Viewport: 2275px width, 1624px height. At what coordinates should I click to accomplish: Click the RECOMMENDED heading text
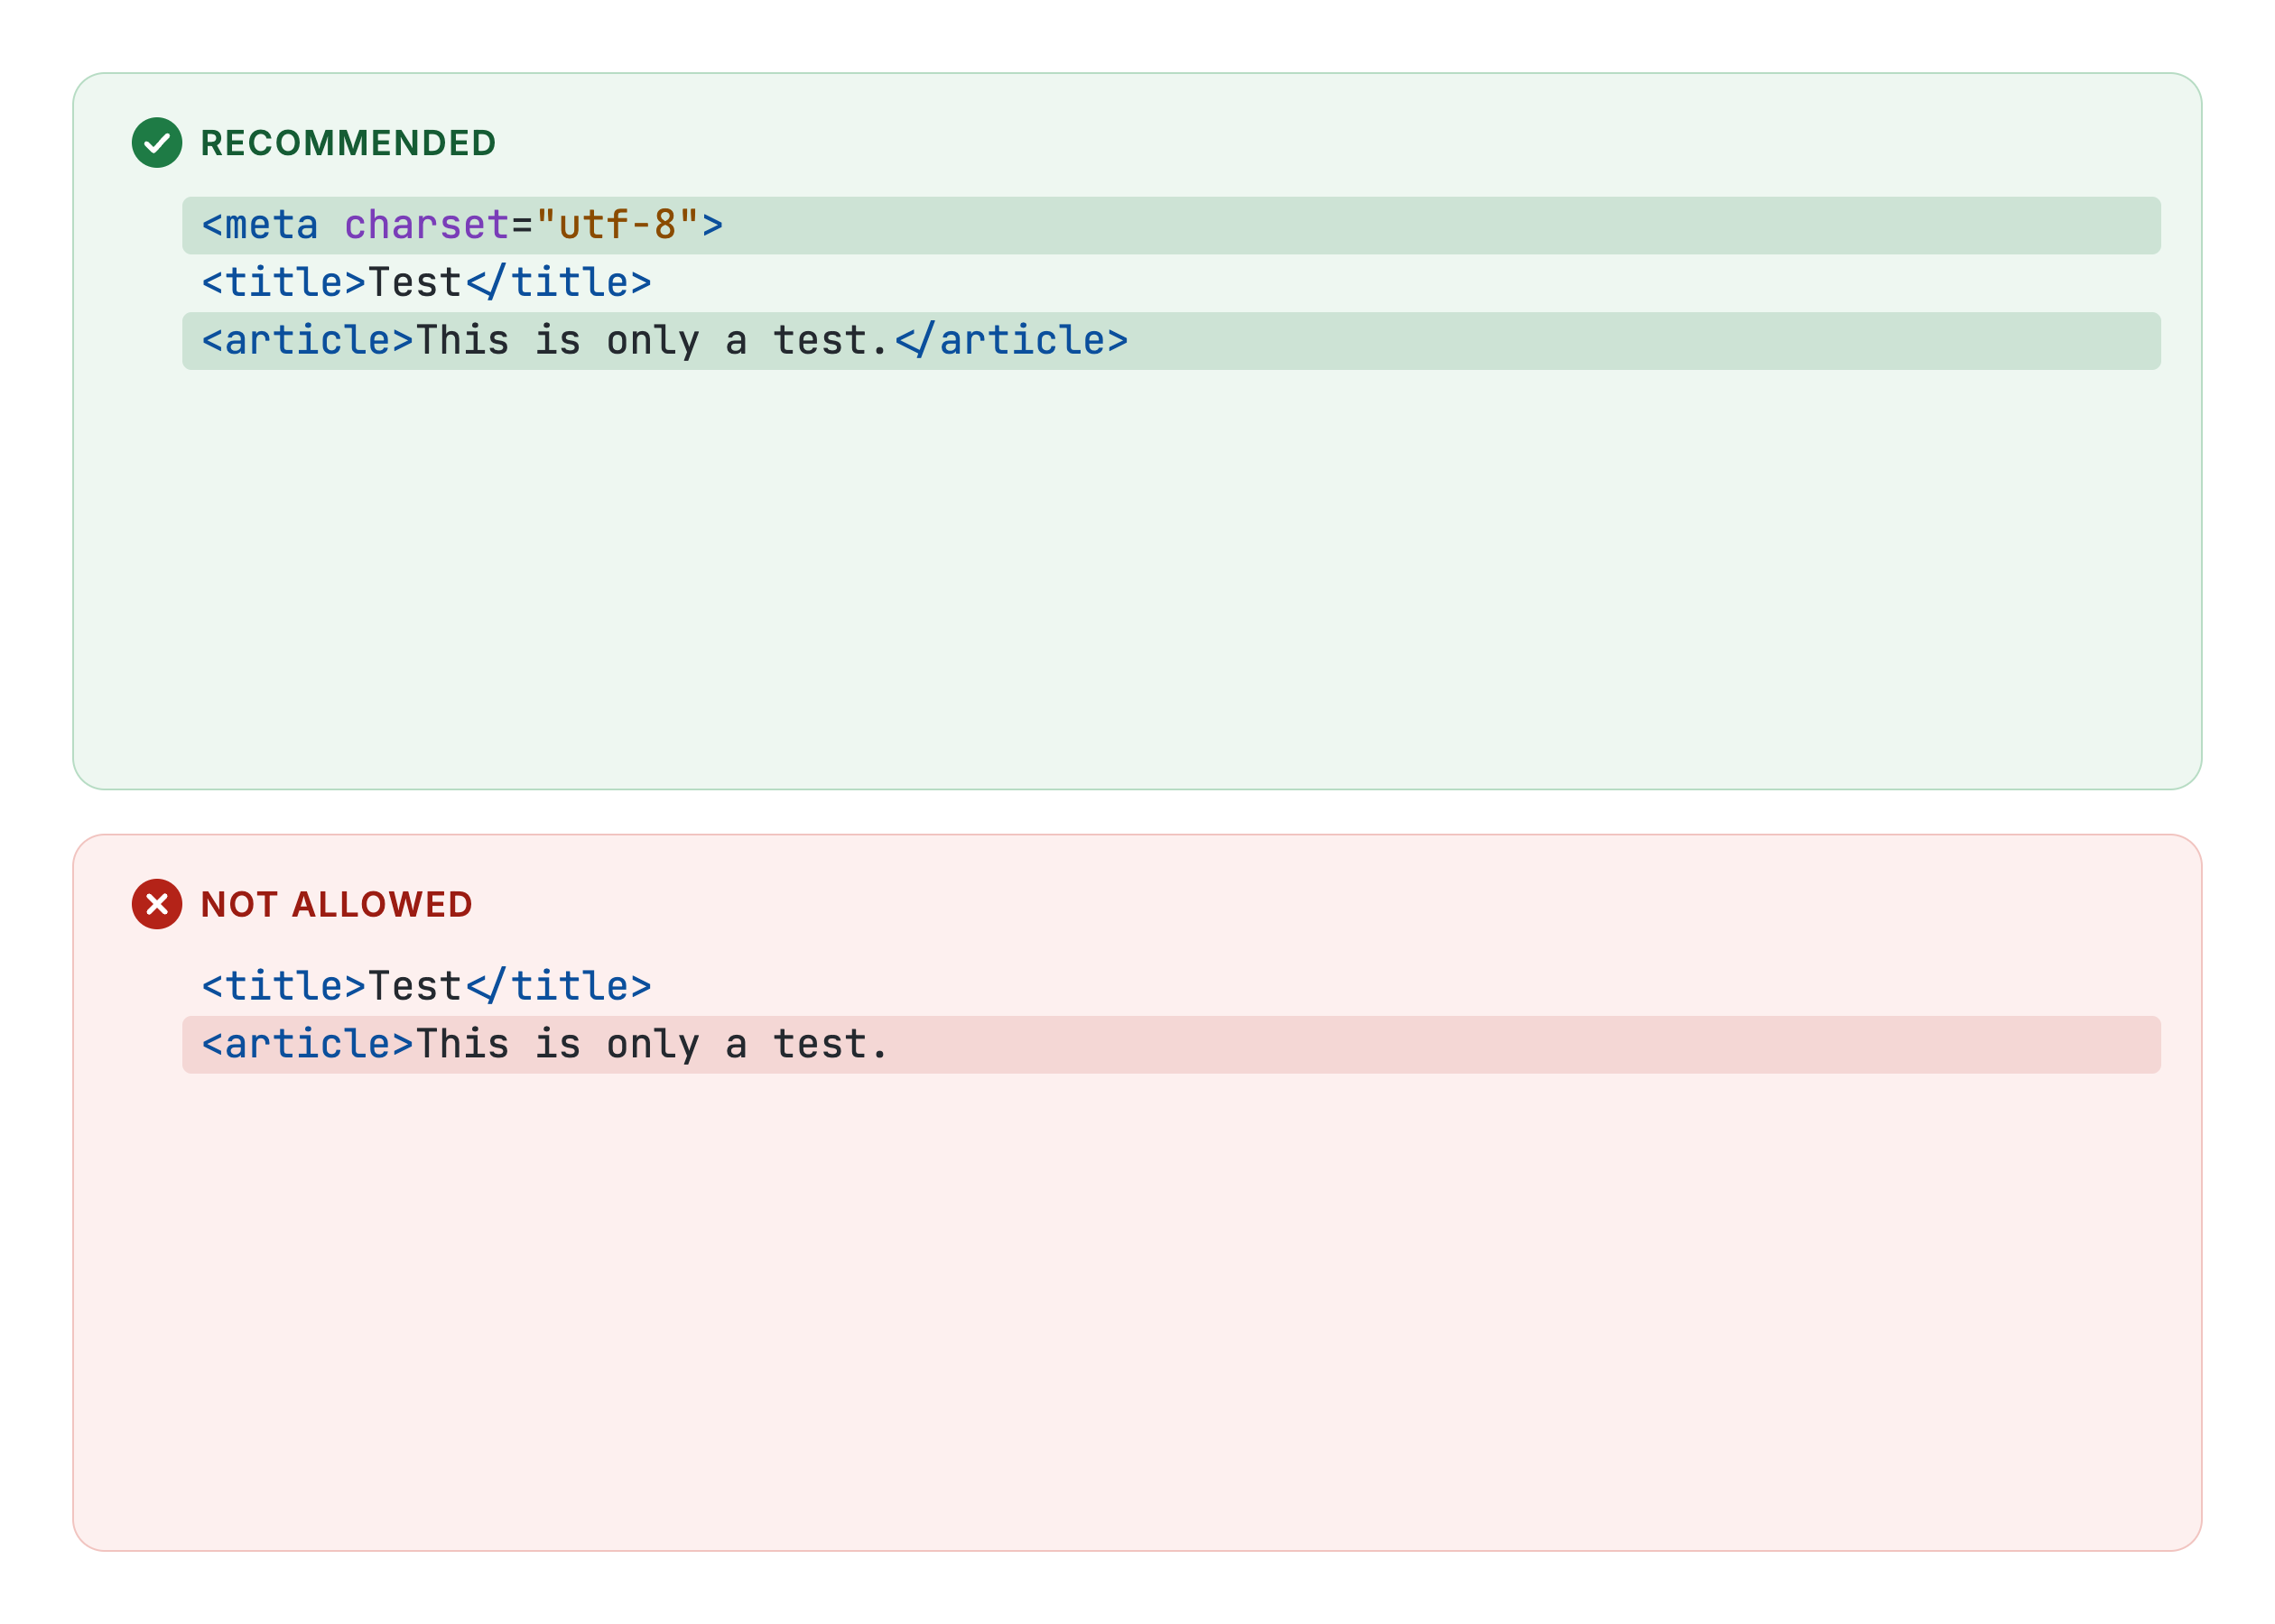coord(348,143)
